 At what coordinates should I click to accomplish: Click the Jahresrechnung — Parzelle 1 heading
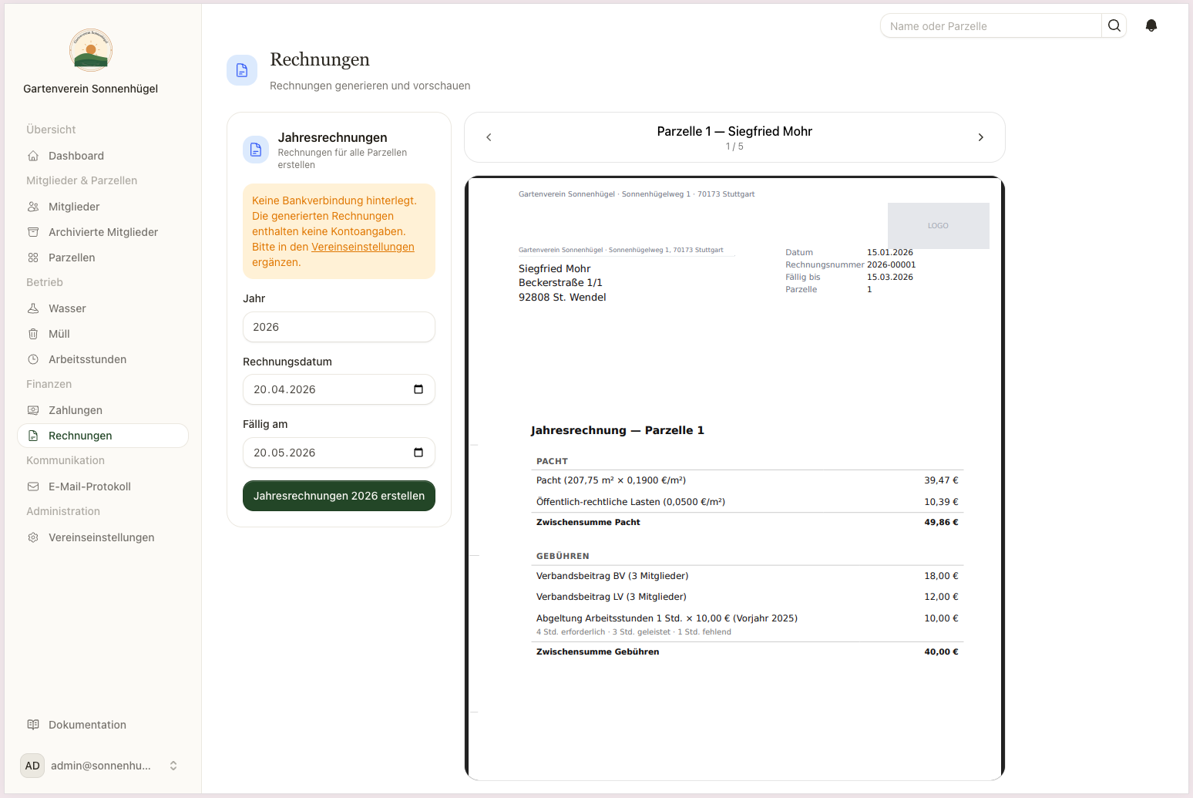coord(617,430)
